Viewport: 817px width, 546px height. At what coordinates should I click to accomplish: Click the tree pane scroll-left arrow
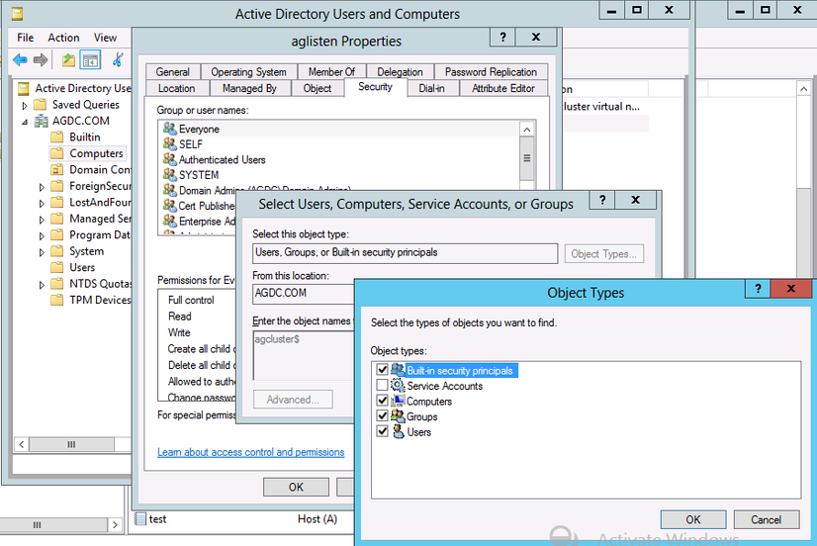tap(22, 444)
